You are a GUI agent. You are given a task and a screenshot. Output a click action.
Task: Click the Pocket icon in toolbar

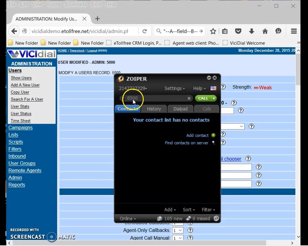pos(238,31)
